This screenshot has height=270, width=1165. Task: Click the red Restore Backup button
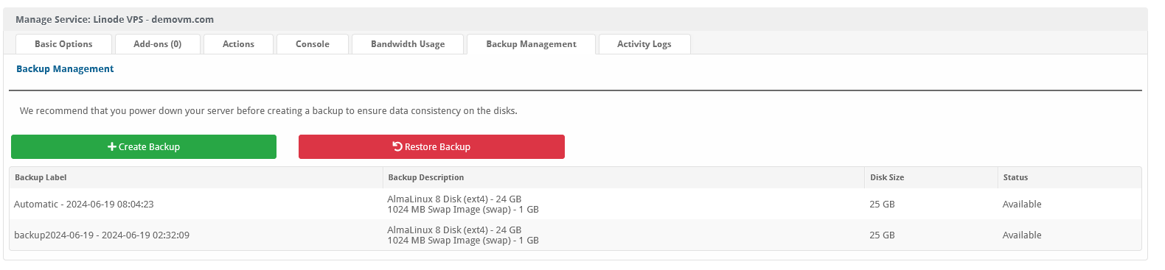pos(431,146)
